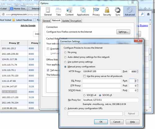Image resolution: width=155 pixels, height=129 pixels.
Task: Select the No proxy radio button
Action: [65, 52]
